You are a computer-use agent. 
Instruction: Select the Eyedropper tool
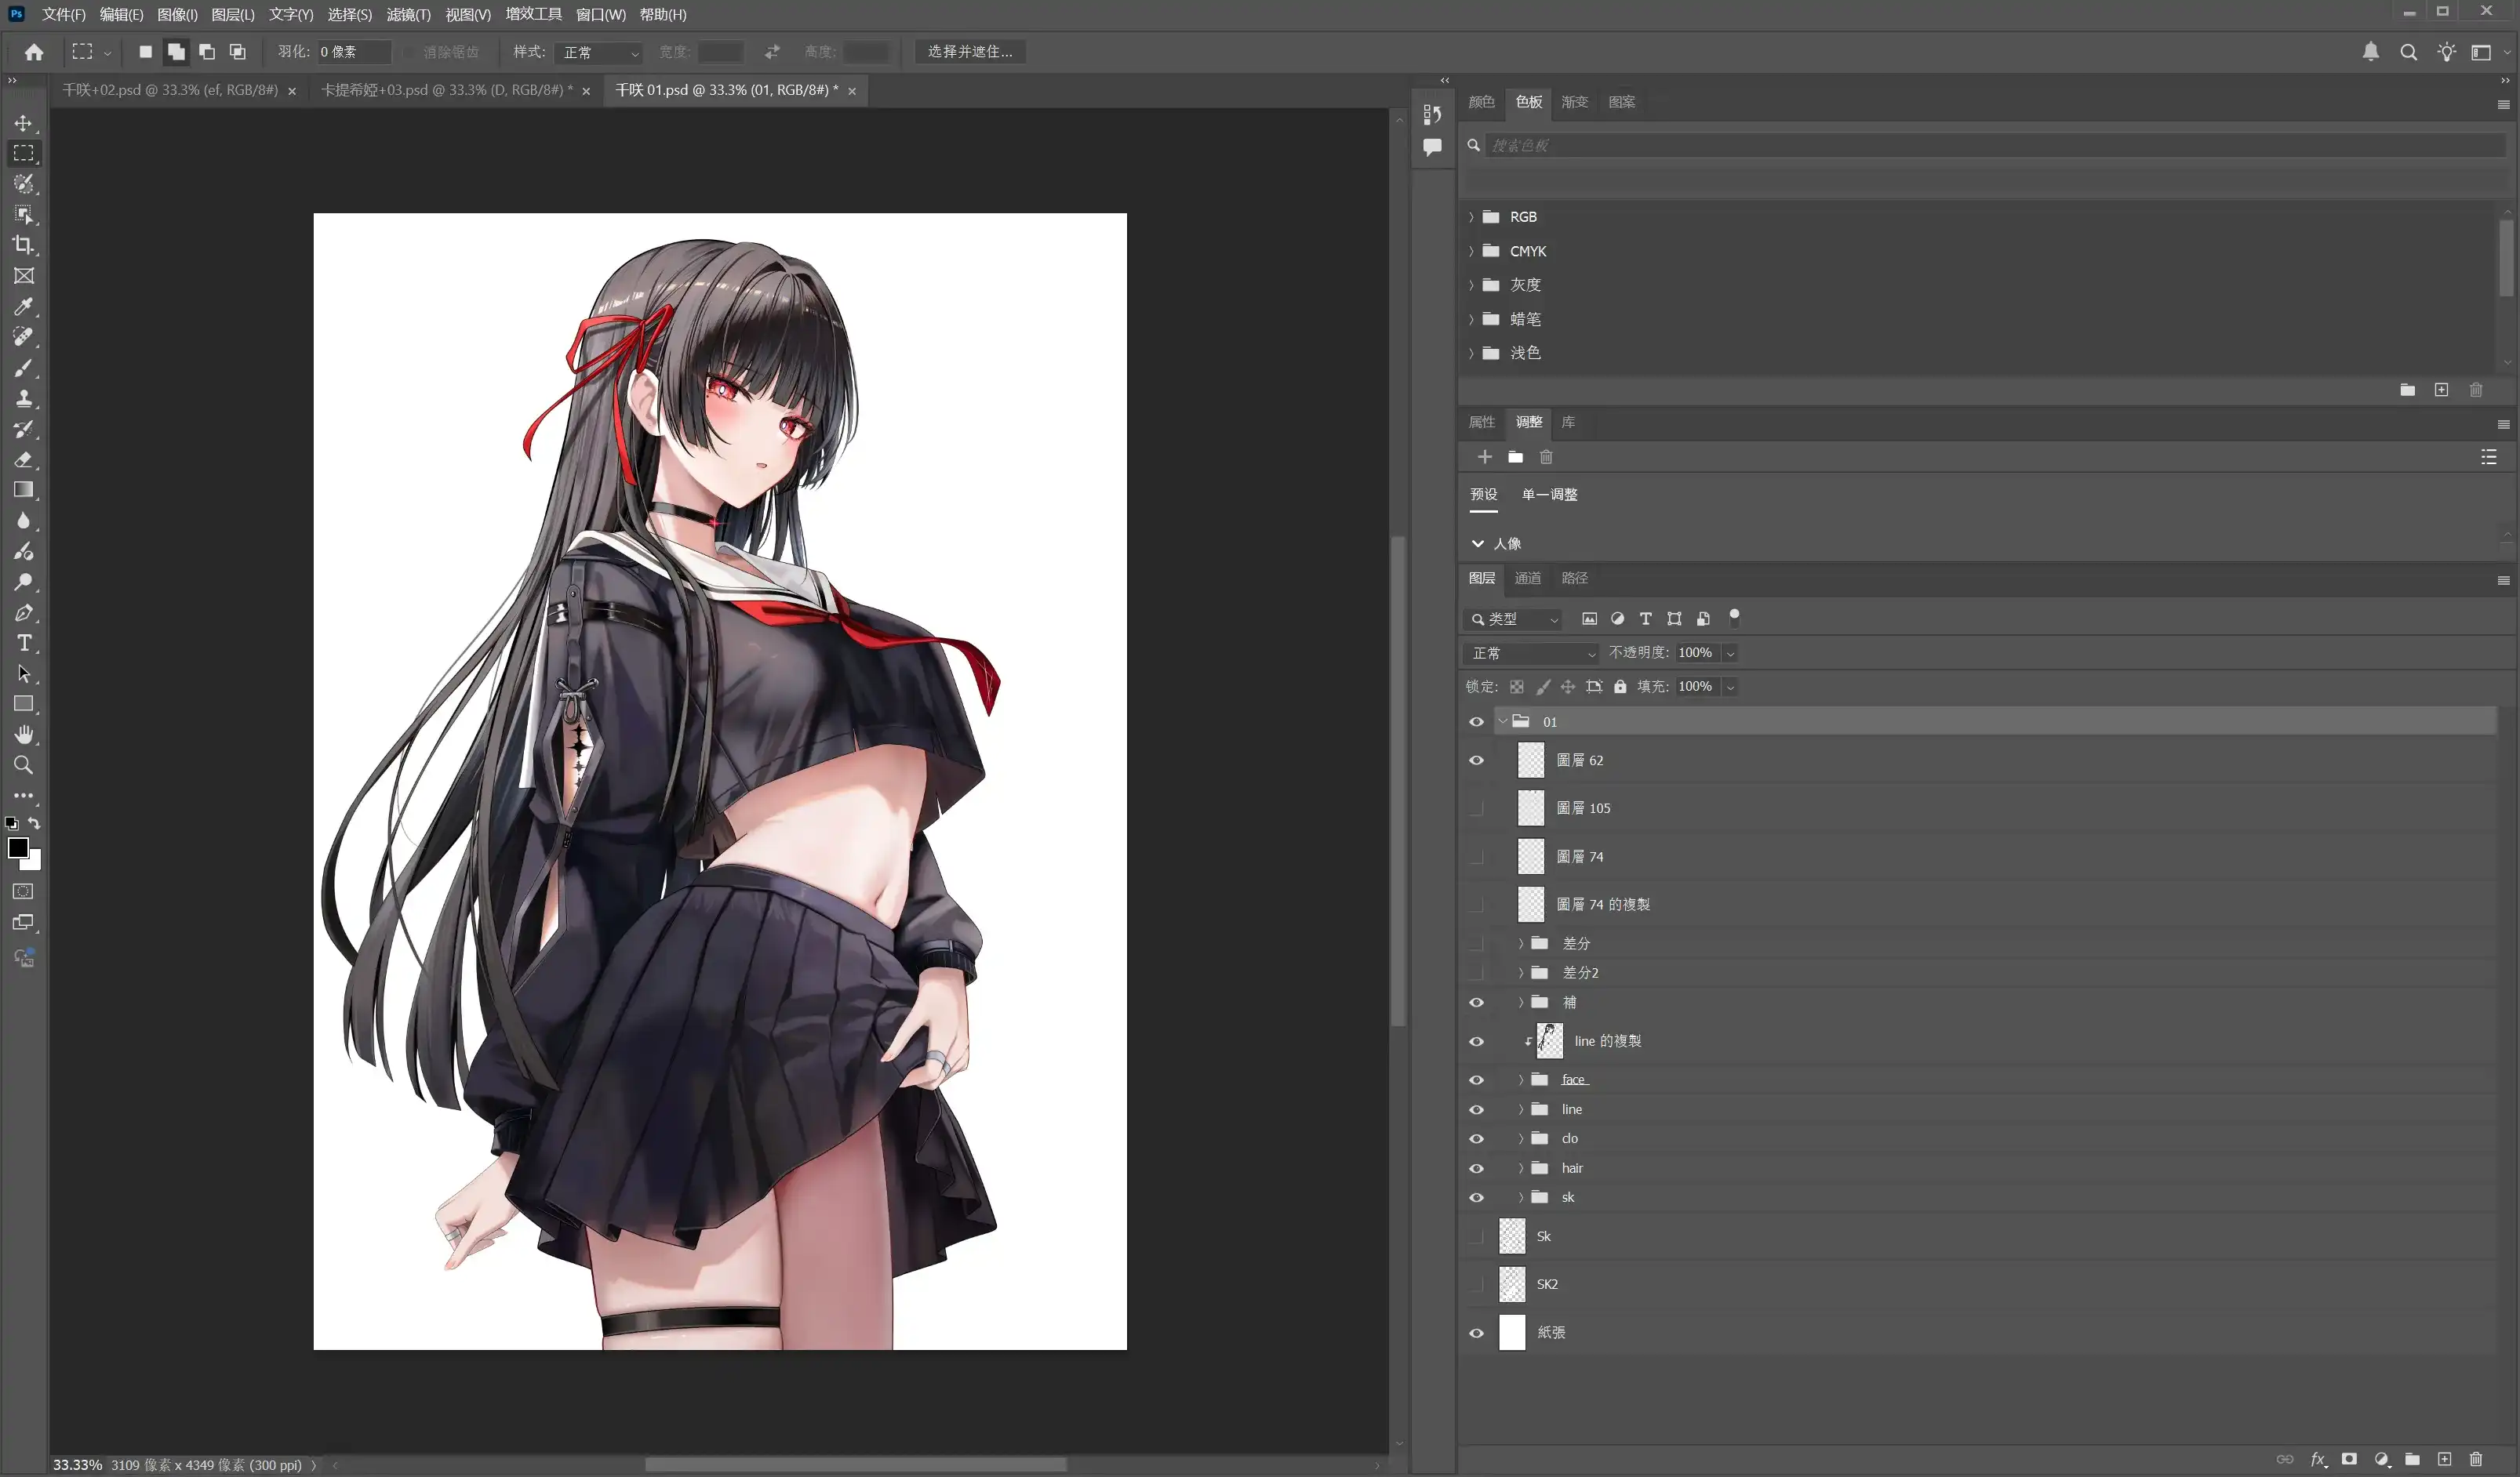pos(23,306)
